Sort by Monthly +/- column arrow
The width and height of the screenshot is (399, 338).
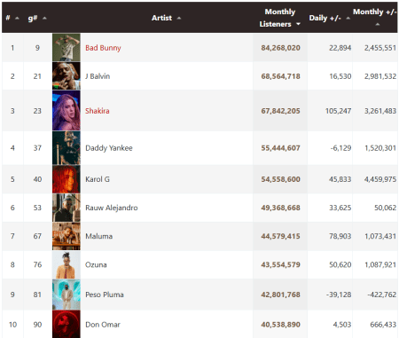[x=377, y=24]
